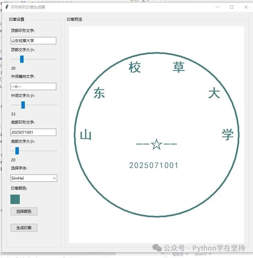
Task: Click the feather app icon in title bar
Action: point(7,7)
